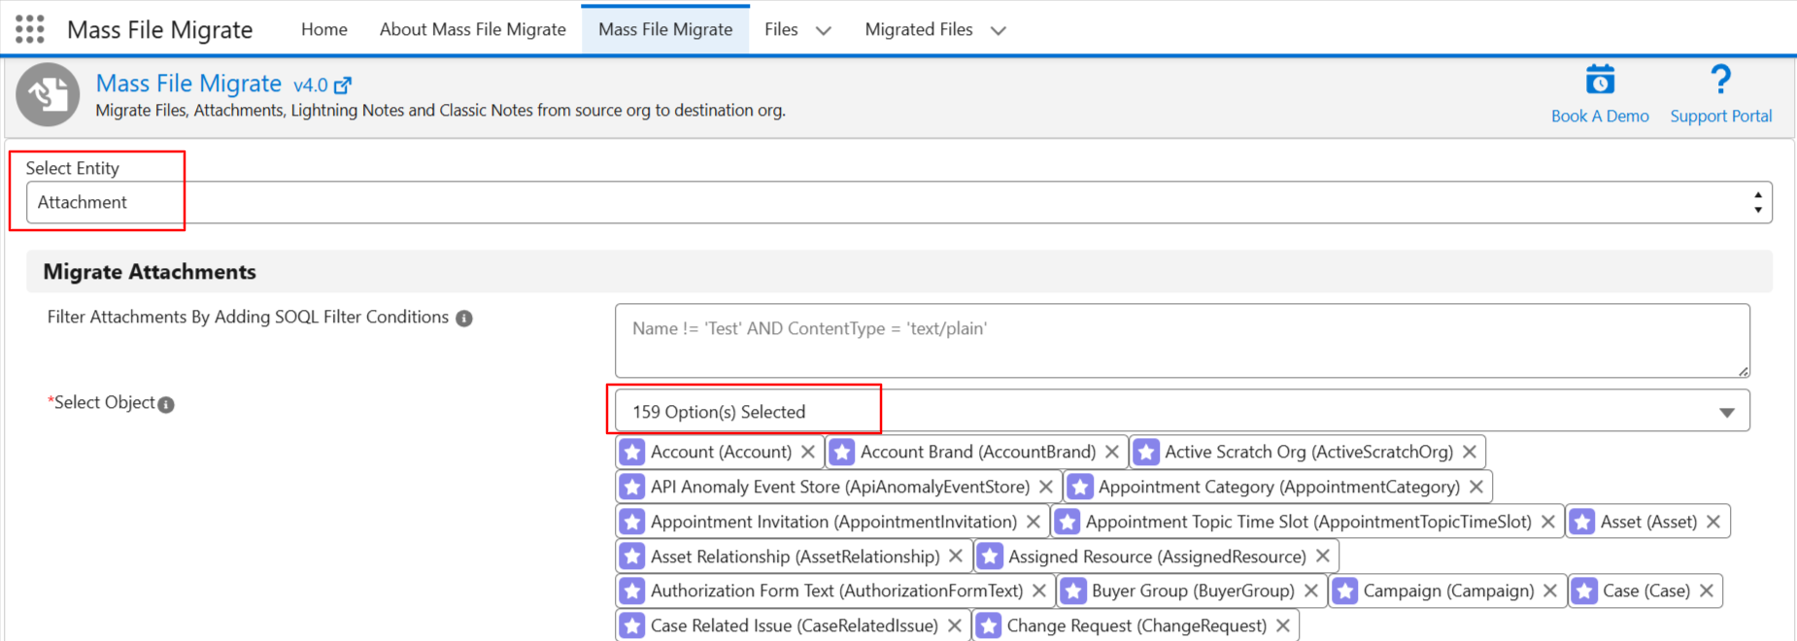
Task: Remove the Appointment Invitation pill
Action: click(1034, 522)
